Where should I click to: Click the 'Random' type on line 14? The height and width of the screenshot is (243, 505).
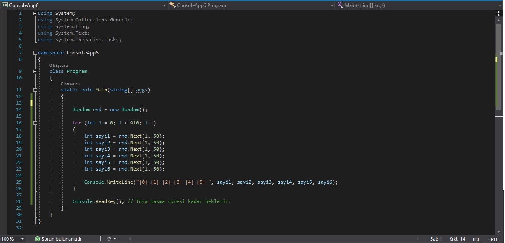[81, 110]
